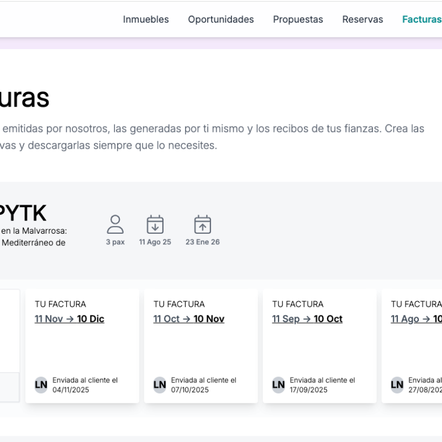The width and height of the screenshot is (442, 442).
Task: Click LN avatar on 11 Ago invoice
Action: tap(397, 385)
